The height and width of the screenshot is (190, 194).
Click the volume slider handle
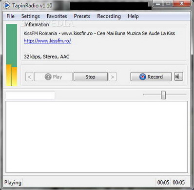click(163, 95)
